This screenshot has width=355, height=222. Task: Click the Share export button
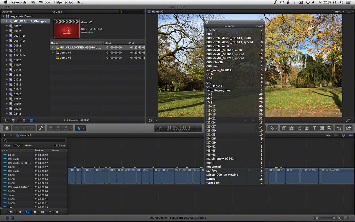(x=348, y=128)
